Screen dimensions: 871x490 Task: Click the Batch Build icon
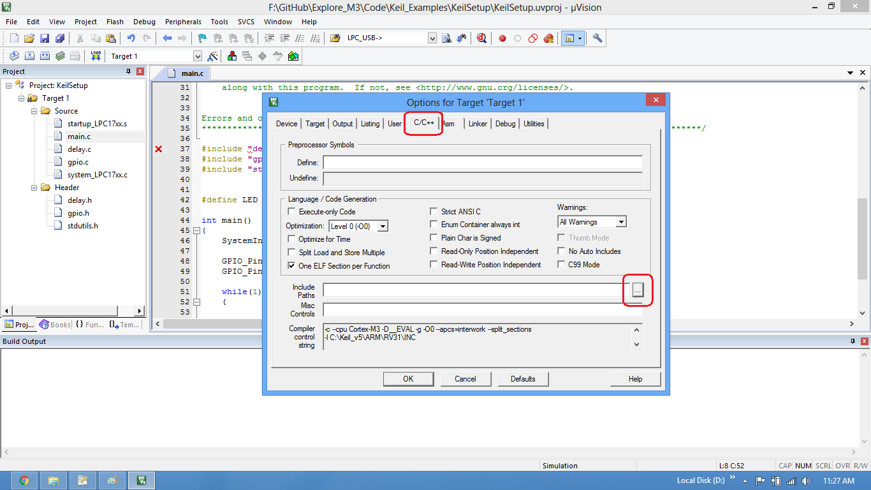click(60, 56)
